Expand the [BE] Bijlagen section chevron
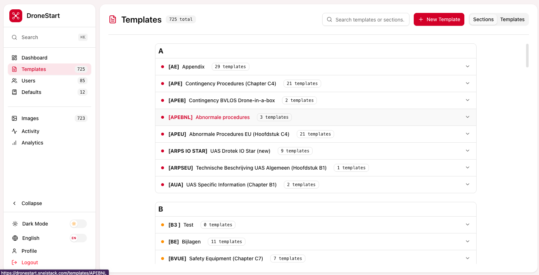Screen dimensions: 539x275 [467, 242]
